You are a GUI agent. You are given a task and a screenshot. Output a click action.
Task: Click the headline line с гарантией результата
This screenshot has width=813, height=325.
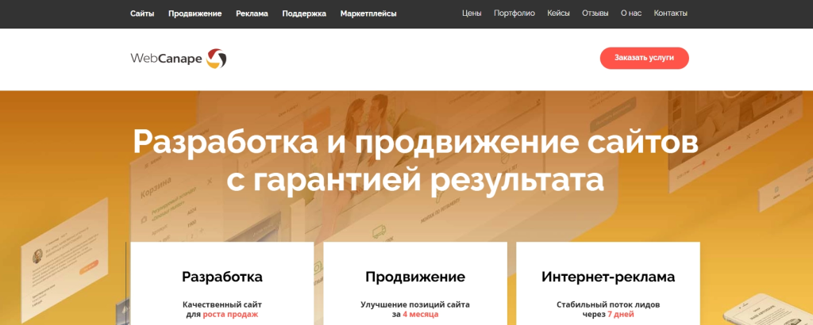[x=415, y=180]
